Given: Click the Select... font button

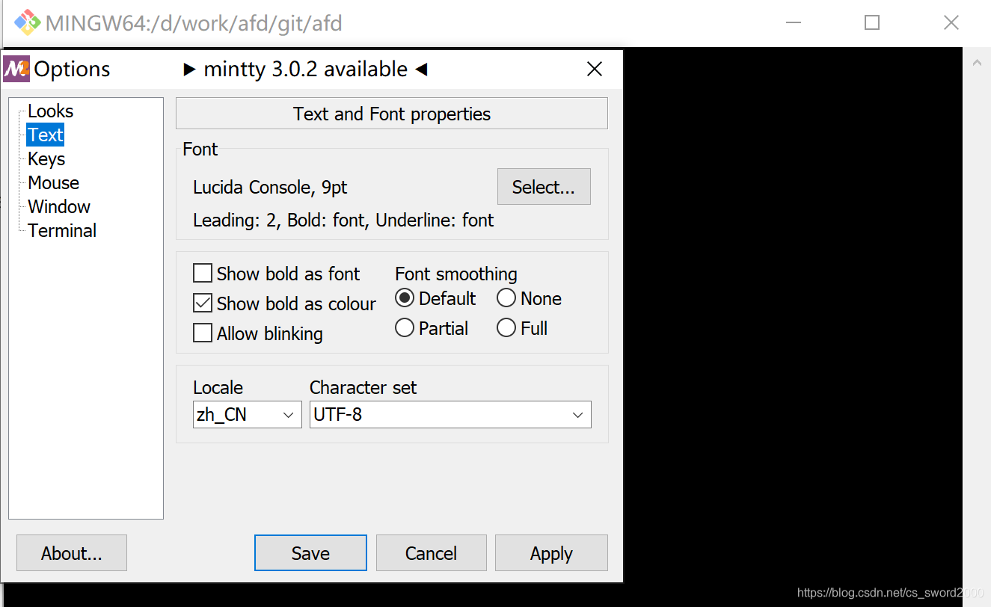Looking at the screenshot, I should tap(544, 187).
